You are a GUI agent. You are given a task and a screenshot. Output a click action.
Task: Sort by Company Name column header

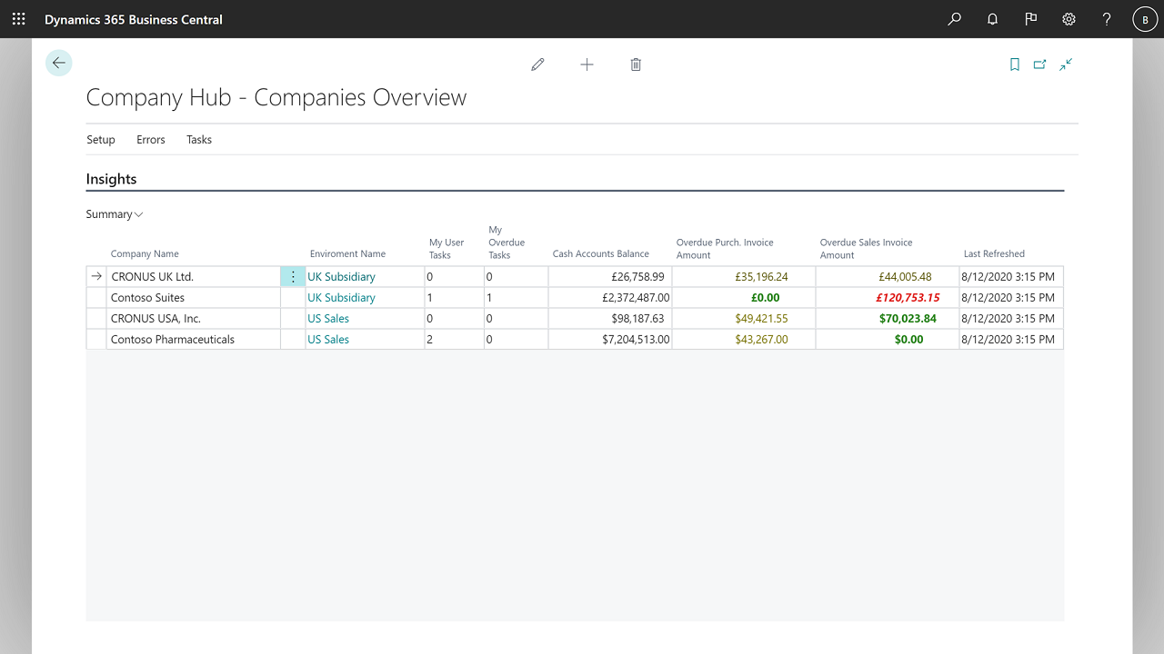pyautogui.click(x=145, y=254)
